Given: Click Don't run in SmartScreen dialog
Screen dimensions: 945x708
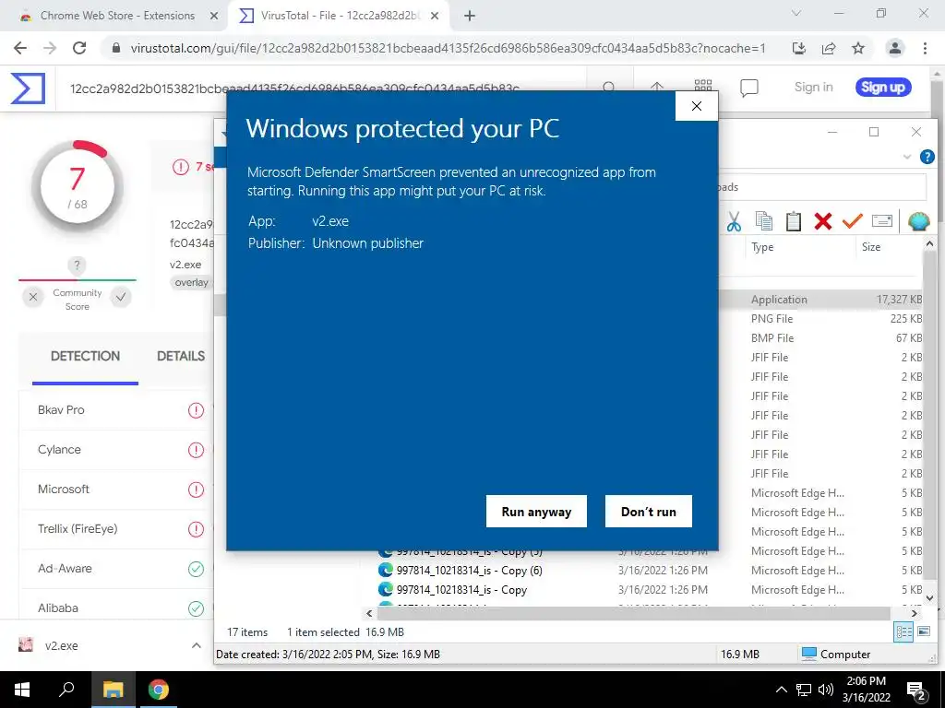Looking at the screenshot, I should [649, 511].
